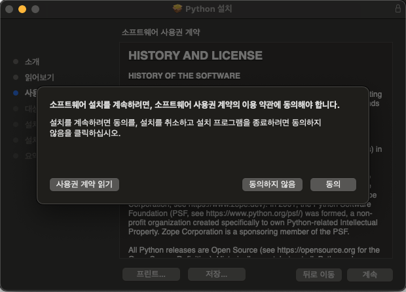Image resolution: width=406 pixels, height=292 pixels.
Task: Click the https://opensource.org URL text
Action: (x=316, y=250)
